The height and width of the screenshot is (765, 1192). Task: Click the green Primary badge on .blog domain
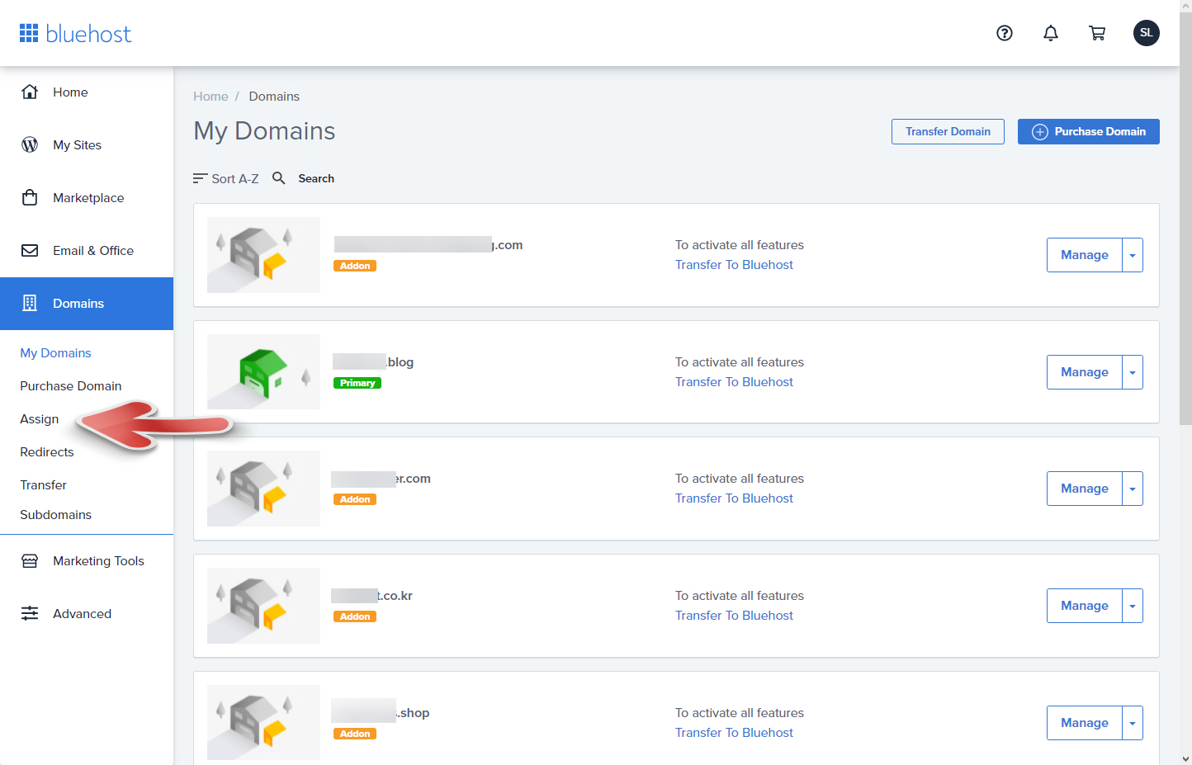tap(357, 383)
